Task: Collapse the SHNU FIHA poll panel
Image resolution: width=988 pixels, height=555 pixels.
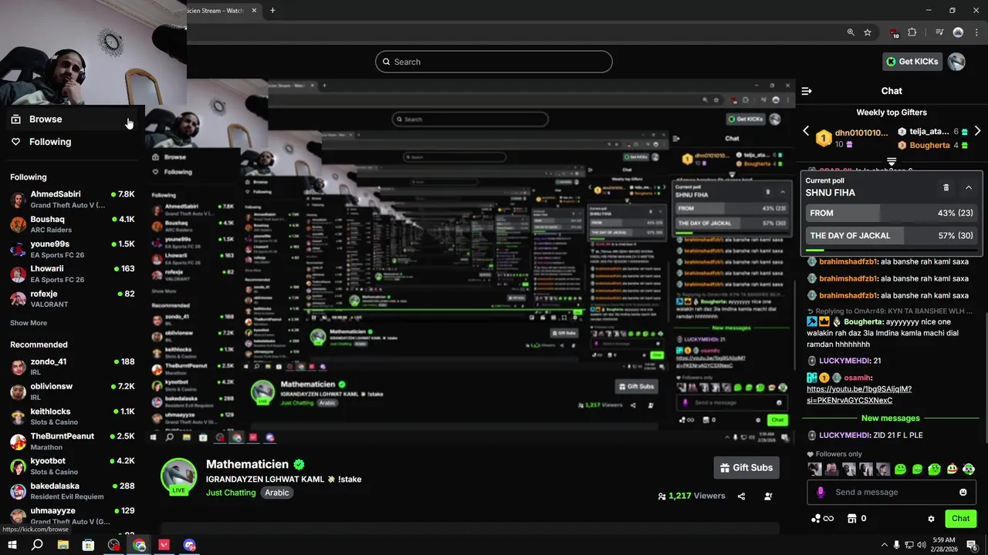Action: click(x=969, y=187)
